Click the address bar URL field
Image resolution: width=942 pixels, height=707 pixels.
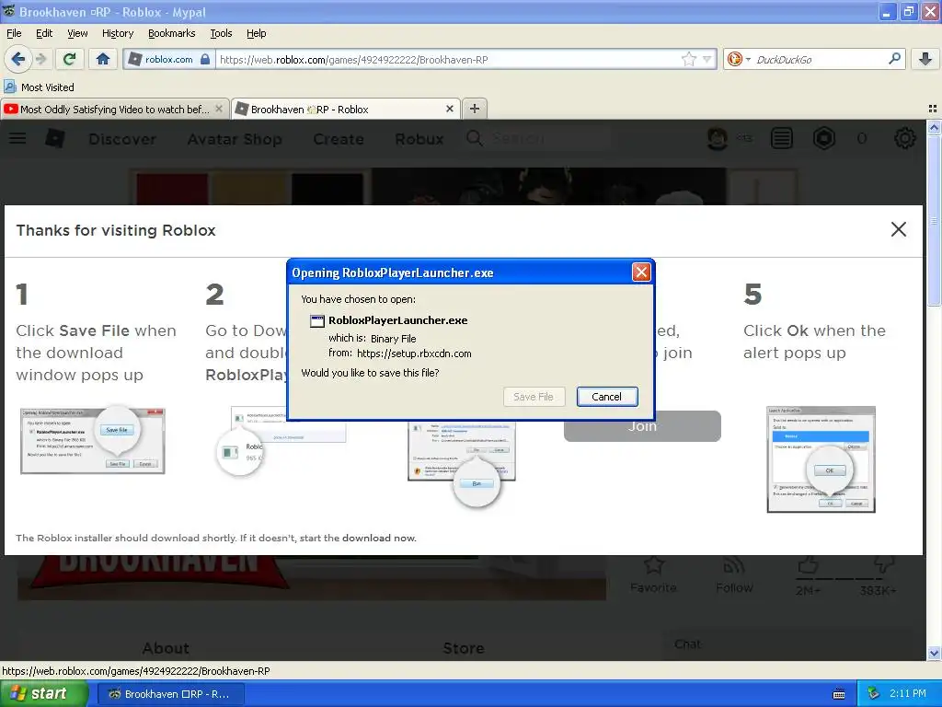pyautogui.click(x=448, y=59)
